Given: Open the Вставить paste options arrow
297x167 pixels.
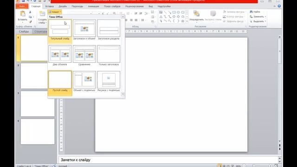Looking at the screenshot, I should coord(23,23).
